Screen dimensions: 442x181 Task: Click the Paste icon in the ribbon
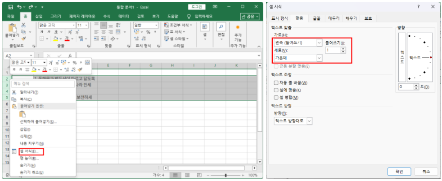tap(13, 28)
